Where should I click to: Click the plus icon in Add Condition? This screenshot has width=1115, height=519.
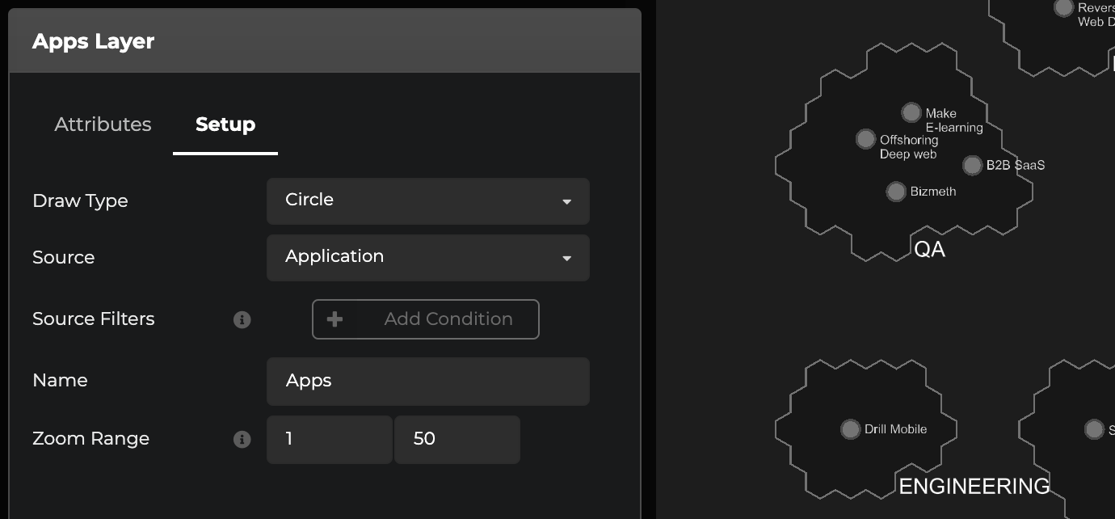[334, 319]
